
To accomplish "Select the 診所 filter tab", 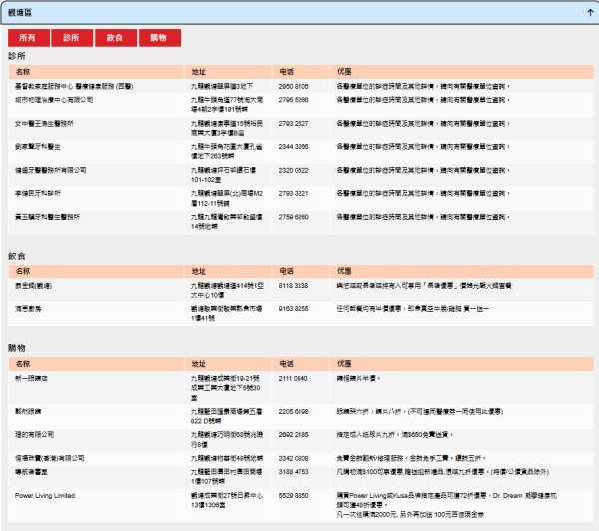I will [x=72, y=38].
